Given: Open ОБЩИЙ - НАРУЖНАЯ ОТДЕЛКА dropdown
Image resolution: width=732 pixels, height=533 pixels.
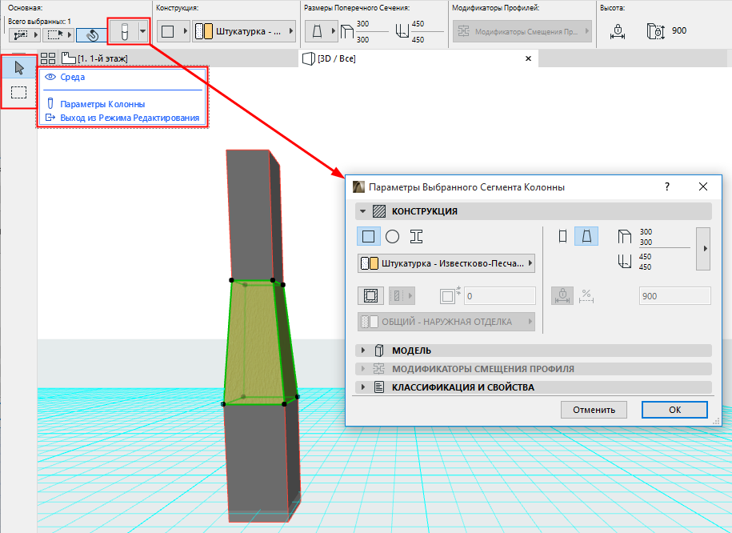Looking at the screenshot, I should click(x=446, y=322).
